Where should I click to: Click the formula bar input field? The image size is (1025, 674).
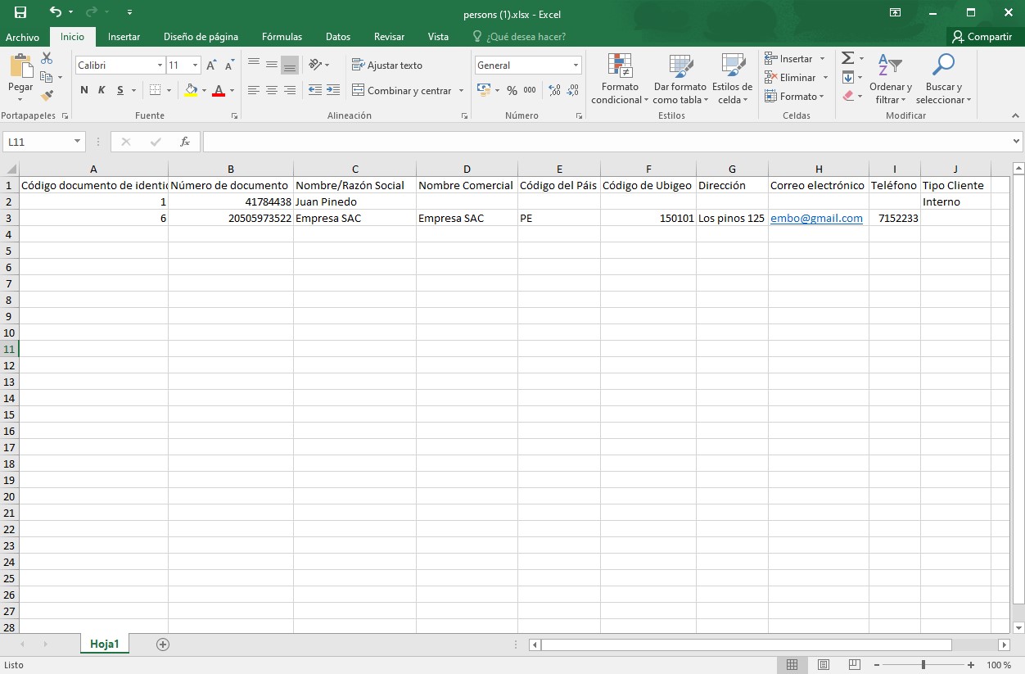tap(606, 142)
